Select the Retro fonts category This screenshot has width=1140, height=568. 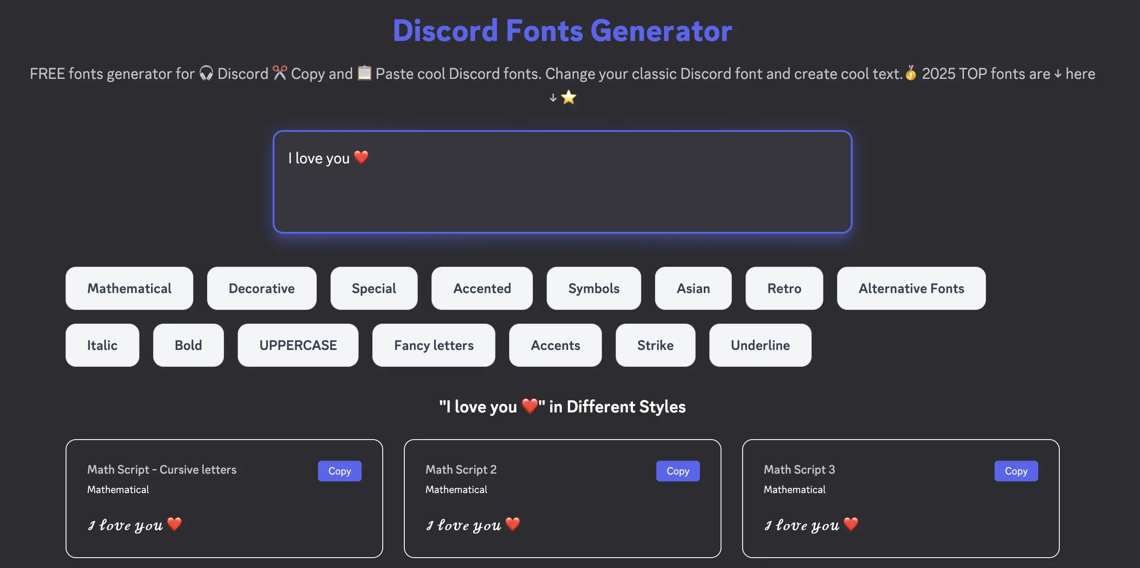click(784, 288)
